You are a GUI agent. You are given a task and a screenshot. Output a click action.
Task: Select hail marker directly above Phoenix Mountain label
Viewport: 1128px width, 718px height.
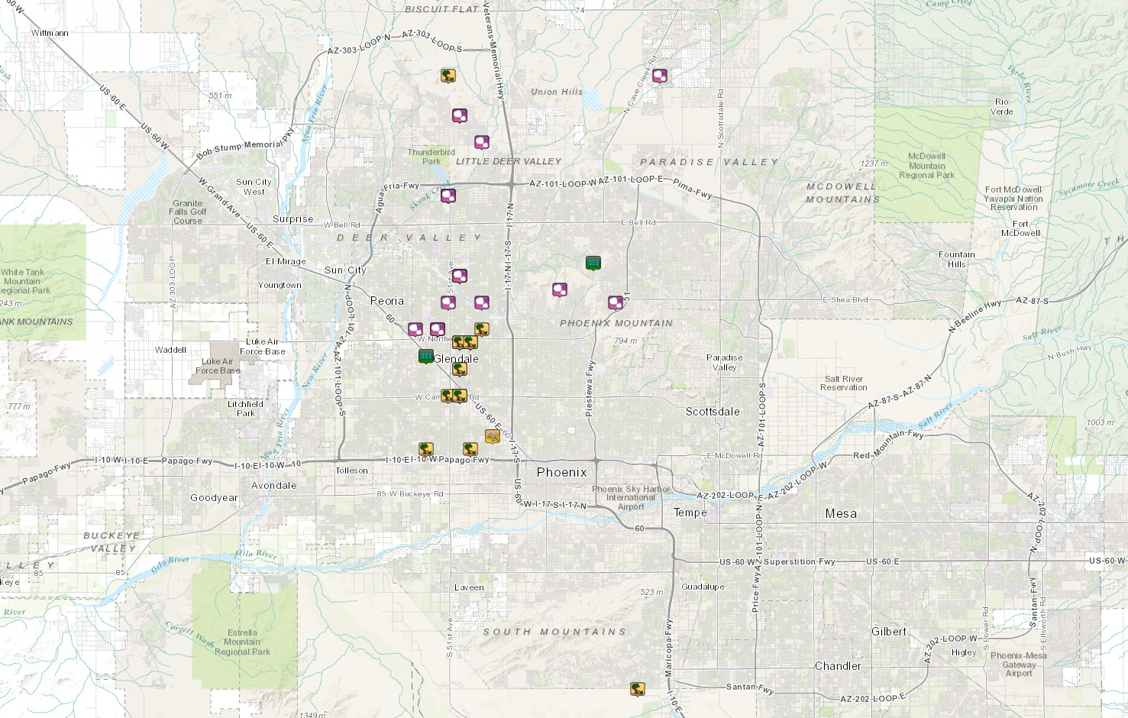560,289
